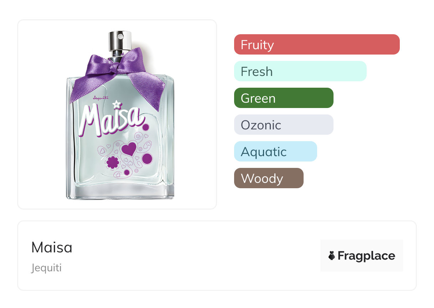Screen dimensions: 434x308
Task: Select the Fresh accord bar
Action: pyautogui.click(x=300, y=71)
